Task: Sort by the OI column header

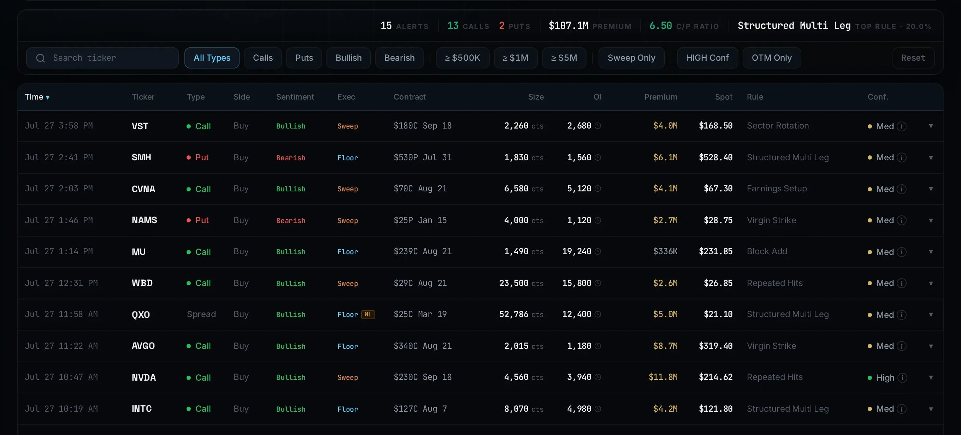Action: (x=597, y=97)
